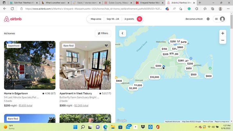The height and width of the screenshot is (131, 233).
Task: Click the Airbnb logo
Action: click(x=13, y=19)
